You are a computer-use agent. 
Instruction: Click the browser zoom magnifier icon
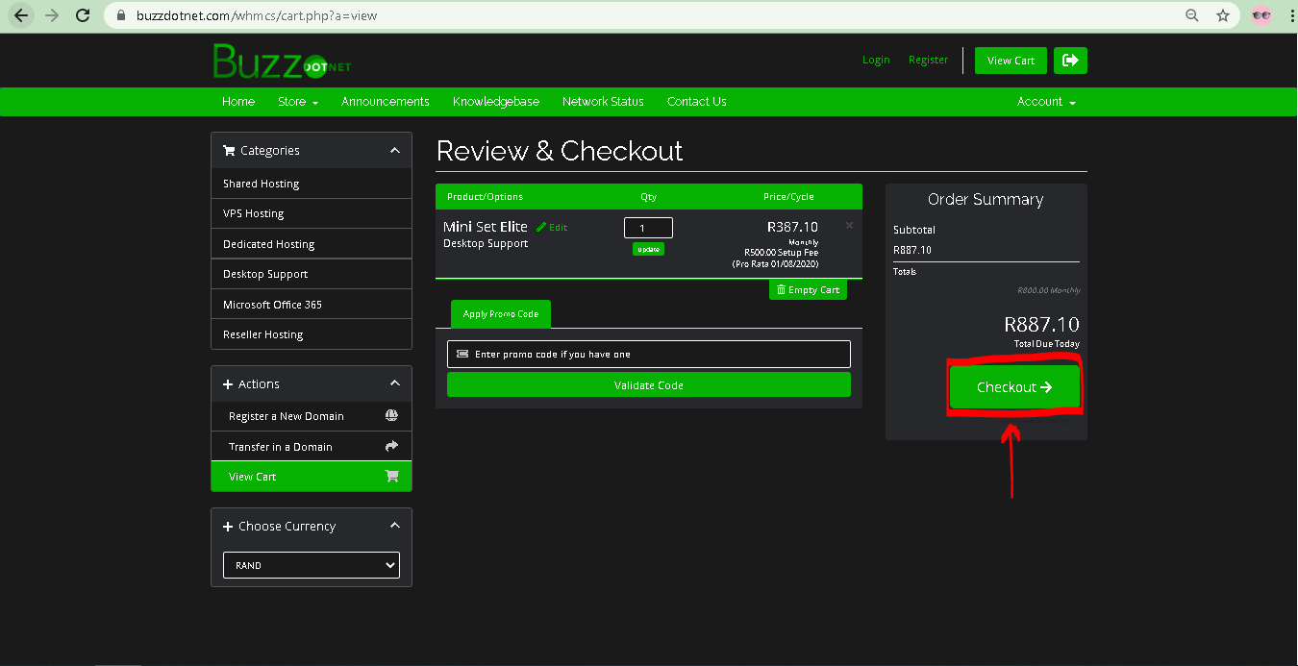tap(1192, 15)
